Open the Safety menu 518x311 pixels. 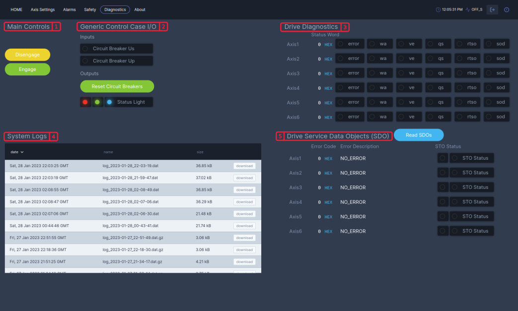pyautogui.click(x=90, y=9)
